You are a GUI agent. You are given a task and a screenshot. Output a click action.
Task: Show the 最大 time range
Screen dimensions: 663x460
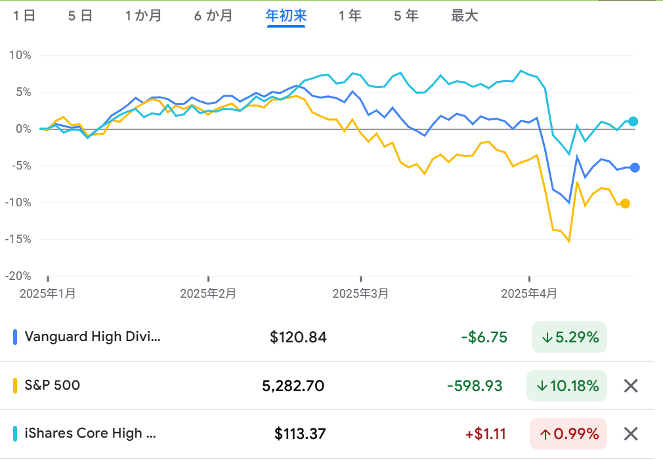465,16
